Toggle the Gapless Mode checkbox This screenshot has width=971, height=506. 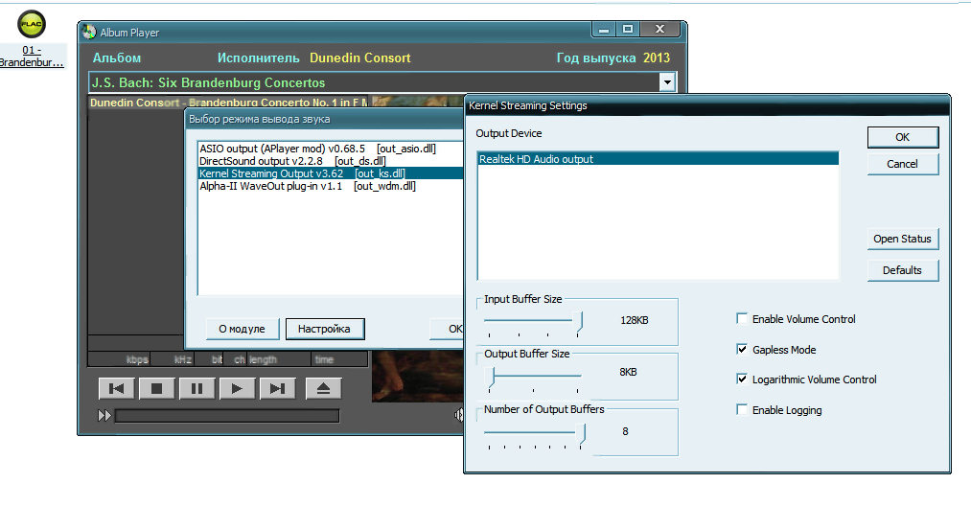coord(742,349)
